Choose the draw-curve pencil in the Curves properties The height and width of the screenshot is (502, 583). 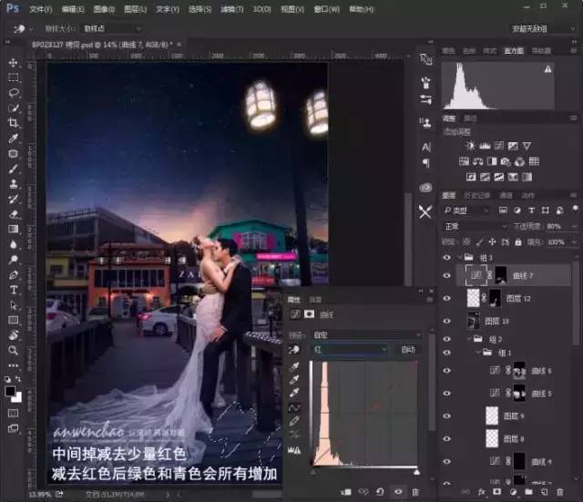294,421
